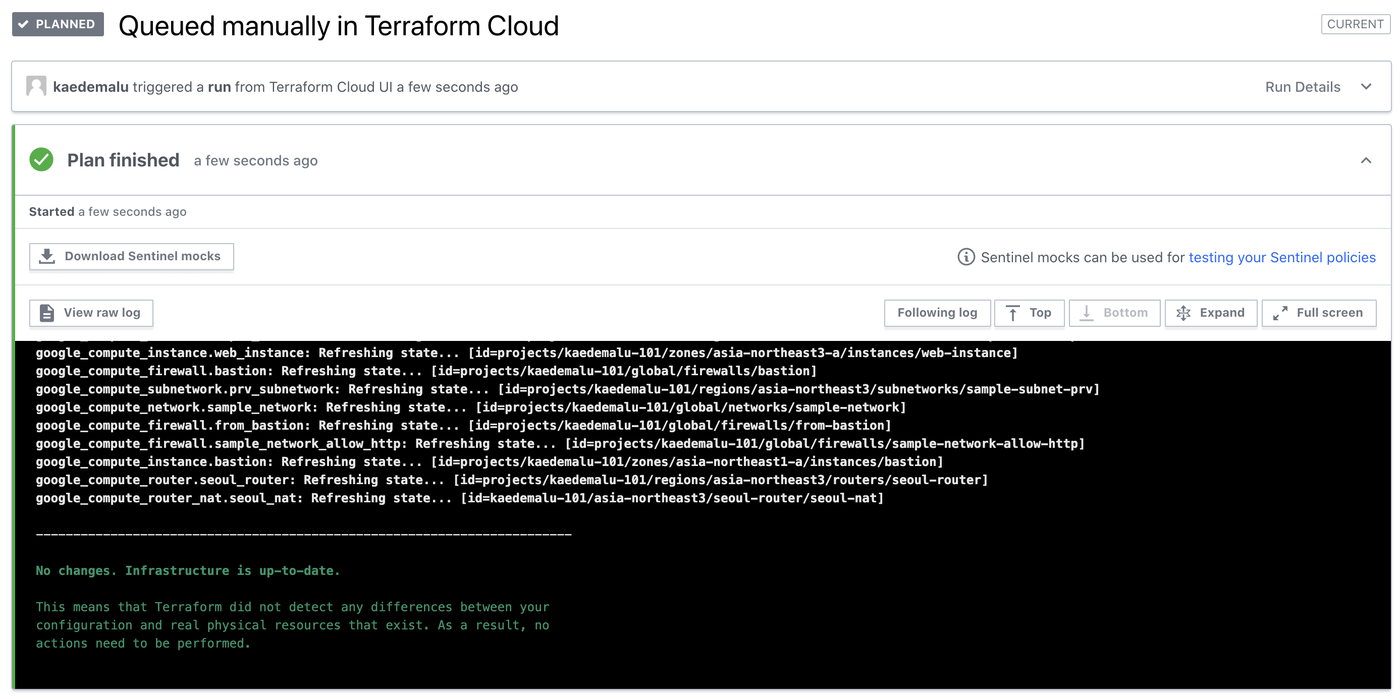Image resolution: width=1400 pixels, height=699 pixels.
Task: Click Download Sentinel mocks button
Action: [x=132, y=256]
